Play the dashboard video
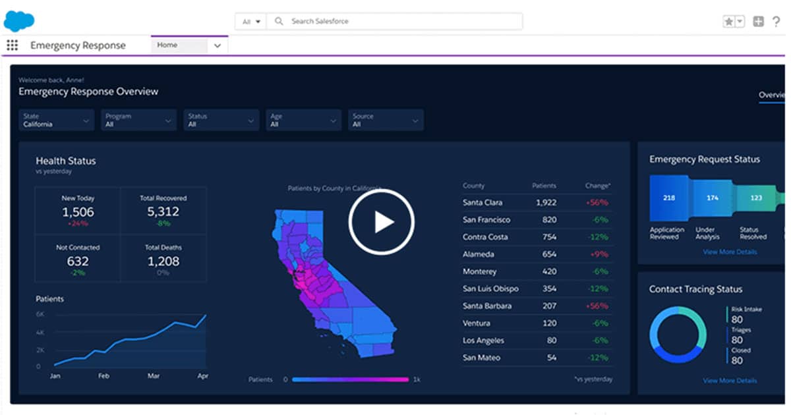The width and height of the screenshot is (791, 415). (x=381, y=222)
